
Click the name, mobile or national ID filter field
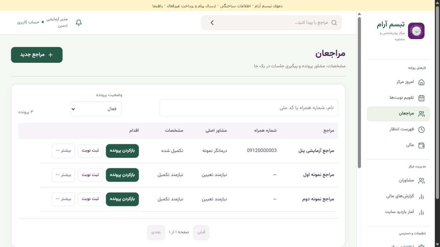(249, 108)
